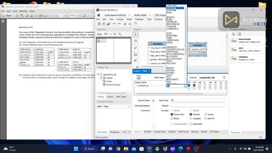272x153 pixels.
Task: Select the pointer tool in diagram toolbar
Action: tap(136, 34)
